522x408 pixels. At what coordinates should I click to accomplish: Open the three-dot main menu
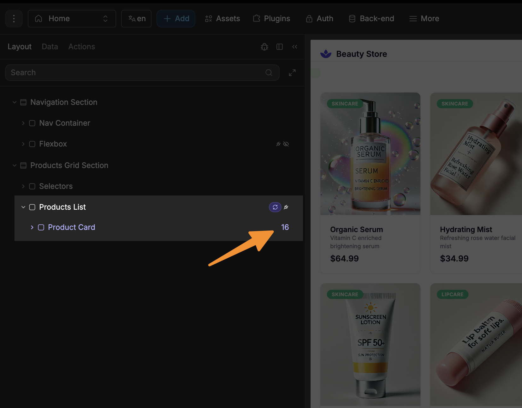tap(14, 19)
